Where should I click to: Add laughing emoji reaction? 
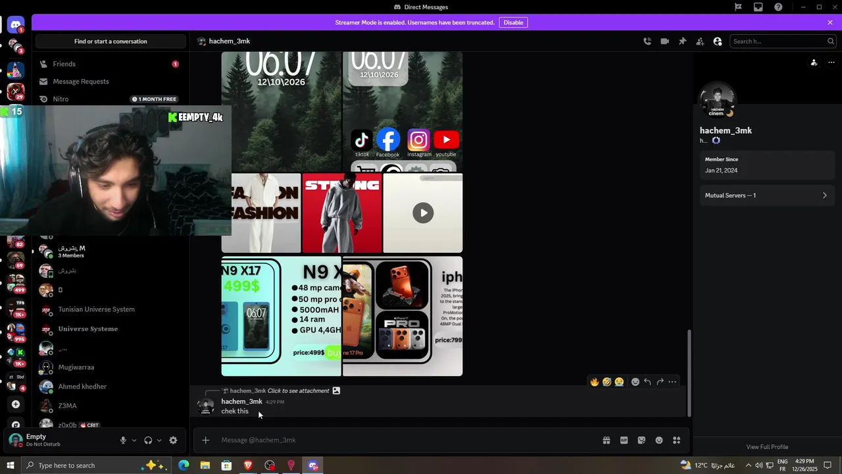click(607, 382)
